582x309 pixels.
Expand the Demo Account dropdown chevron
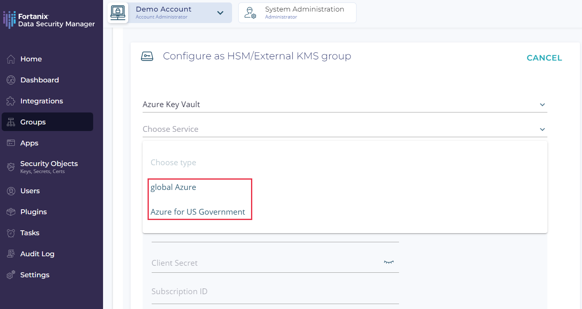(220, 13)
